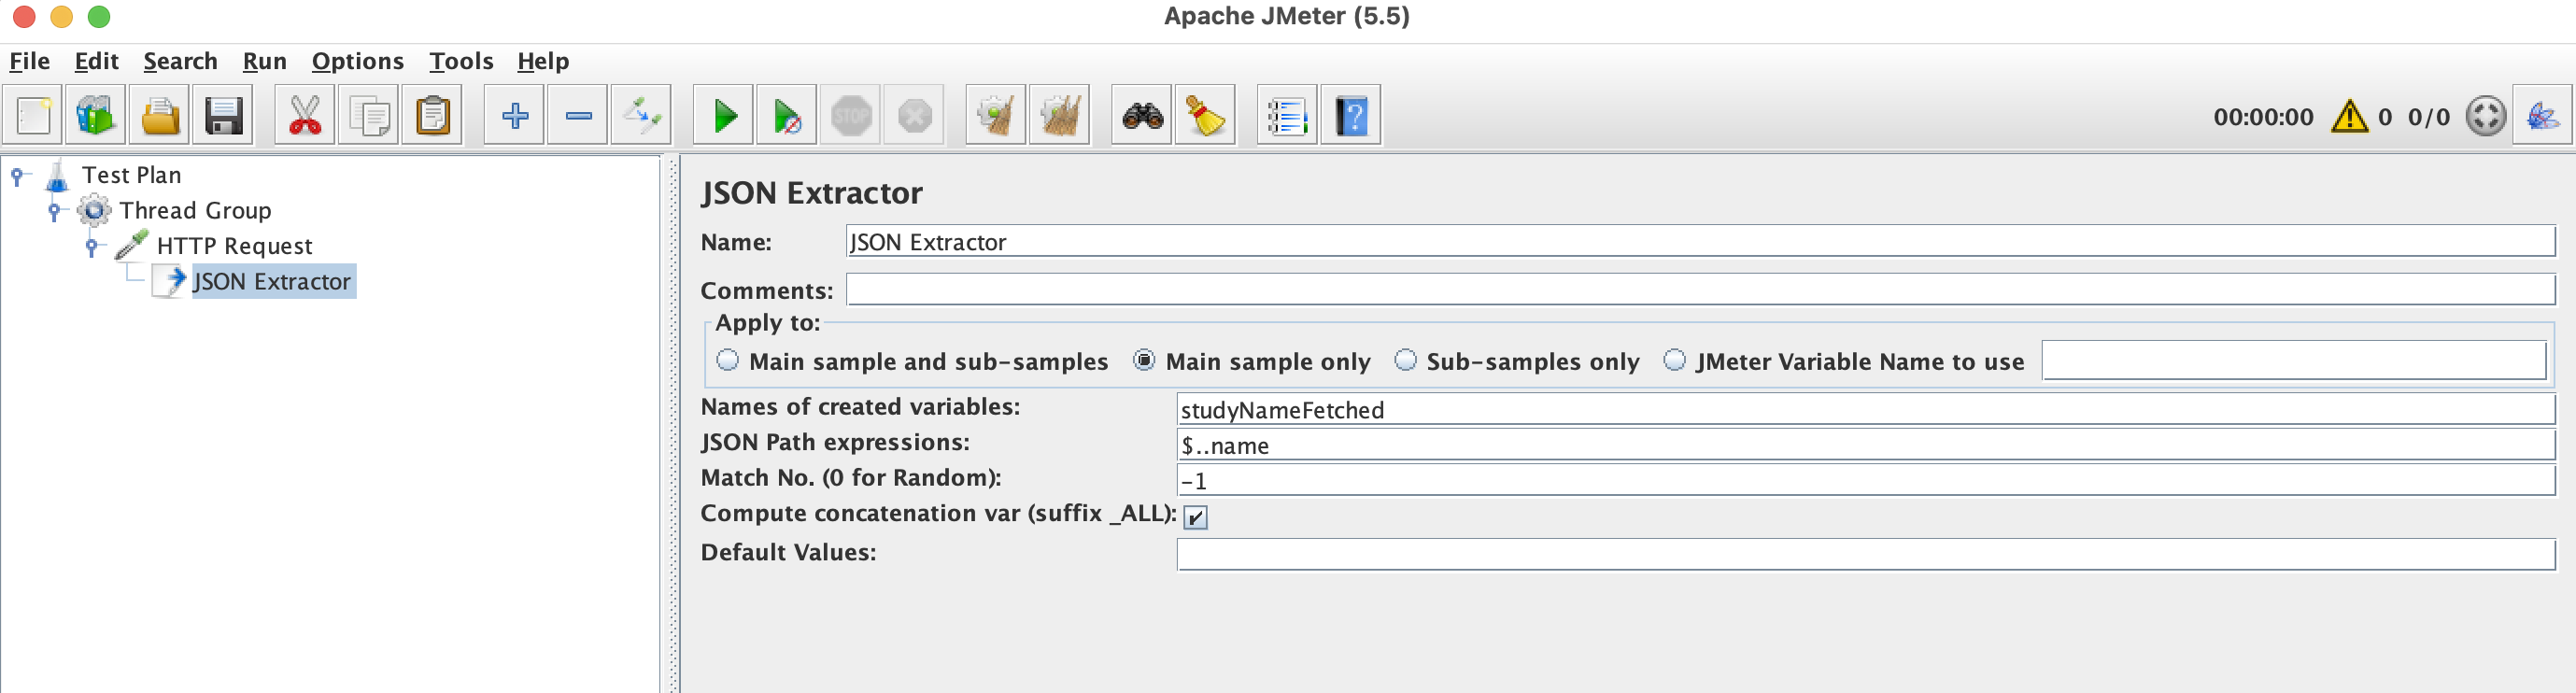Click the Cut scissors icon

click(305, 116)
